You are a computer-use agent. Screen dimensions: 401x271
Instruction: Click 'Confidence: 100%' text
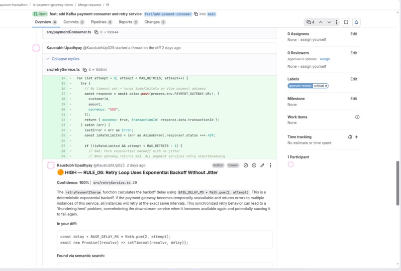73,183
